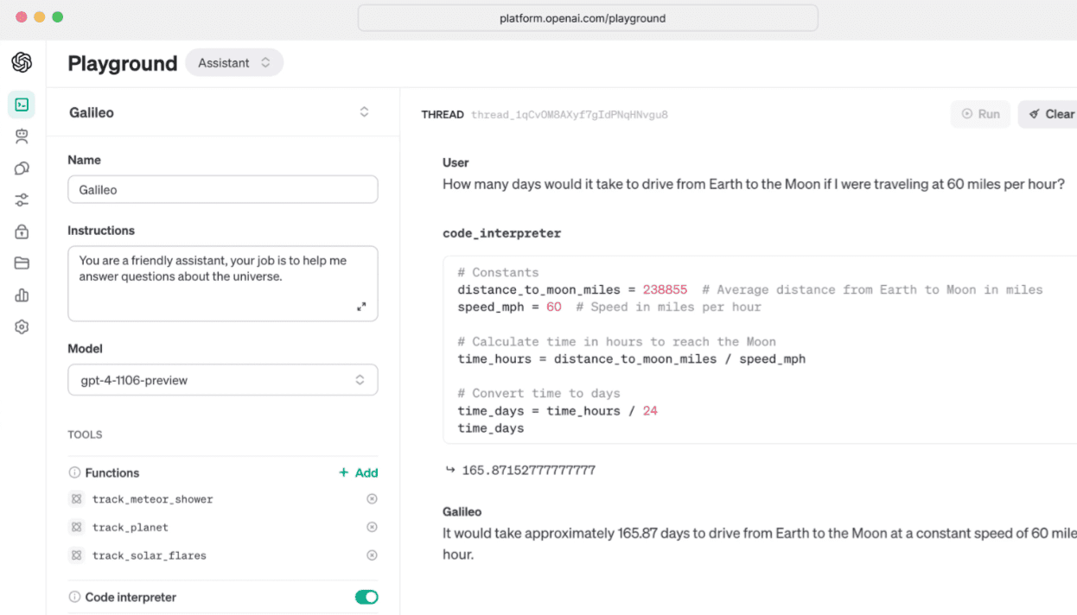Open the gpt-4-1106-preview model dropdown
The width and height of the screenshot is (1077, 615).
click(x=223, y=380)
